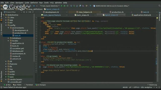The height and width of the screenshot is (90, 161).
Task: Open Settings via the wrench toolbar icon
Action: [x=87, y=6]
